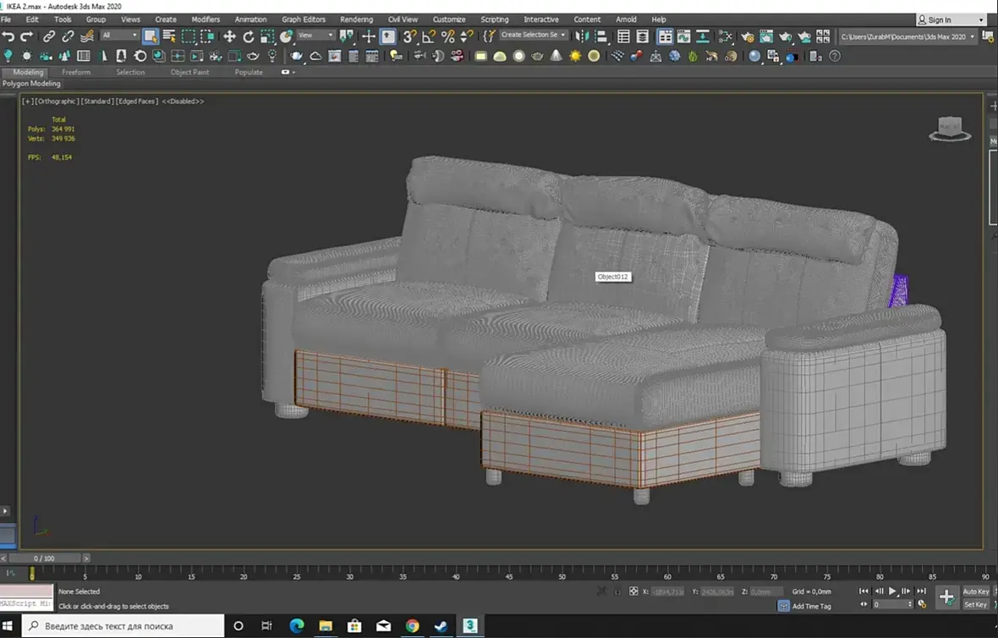Image resolution: width=998 pixels, height=638 pixels.
Task: Toggle Angle Snap in the toolbar
Action: click(429, 36)
